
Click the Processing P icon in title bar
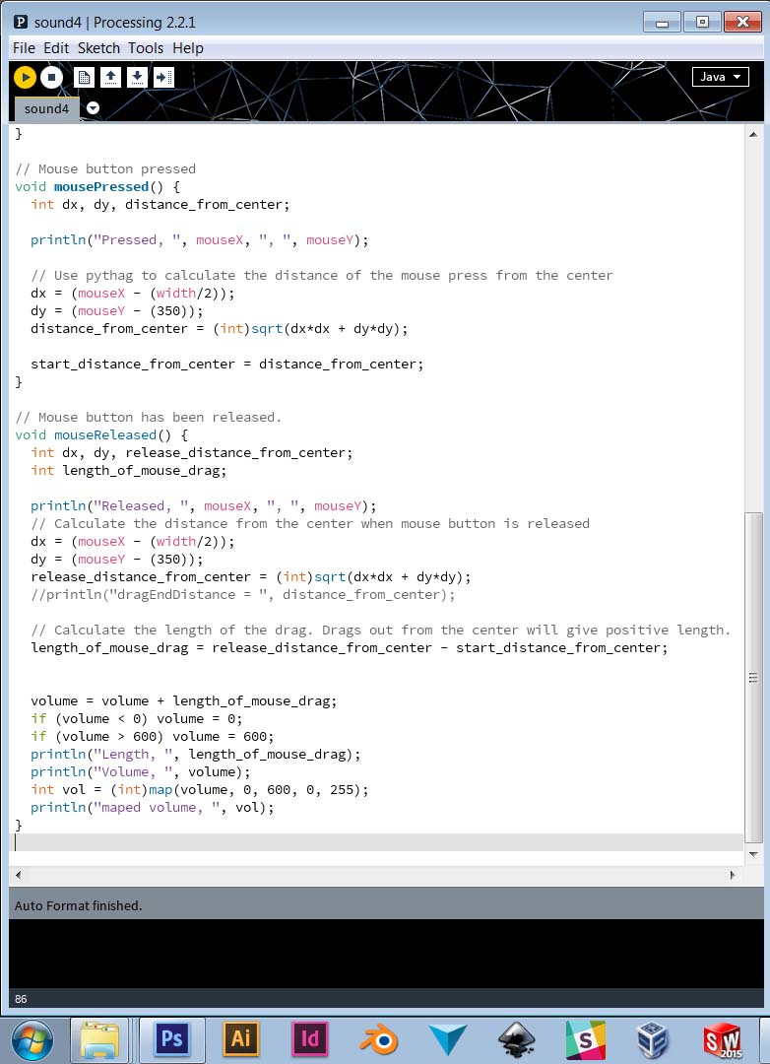[21, 23]
